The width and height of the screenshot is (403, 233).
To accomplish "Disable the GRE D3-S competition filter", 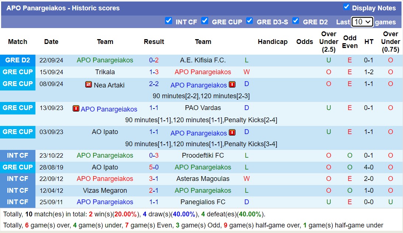I will [x=249, y=21].
